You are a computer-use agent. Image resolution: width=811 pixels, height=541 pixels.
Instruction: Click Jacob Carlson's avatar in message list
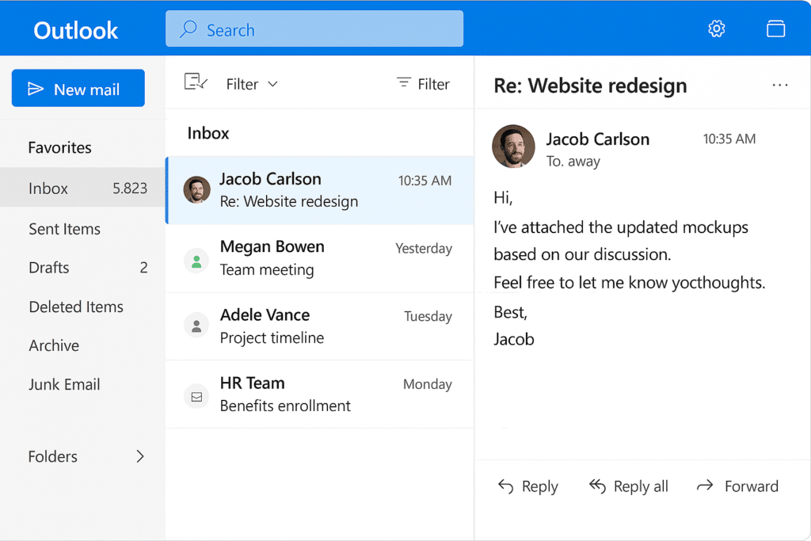pyautogui.click(x=196, y=190)
